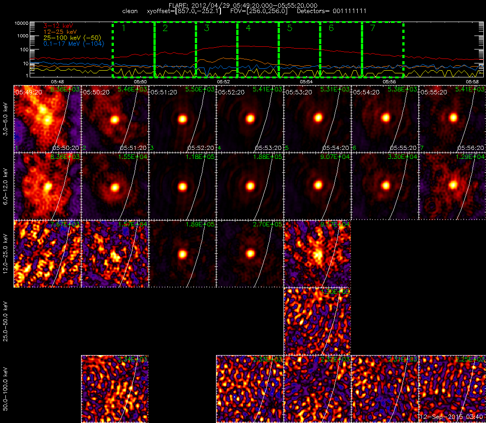Click the 05:52 x-axis tick label
This screenshot has height=423, width=486.
pos(223,81)
